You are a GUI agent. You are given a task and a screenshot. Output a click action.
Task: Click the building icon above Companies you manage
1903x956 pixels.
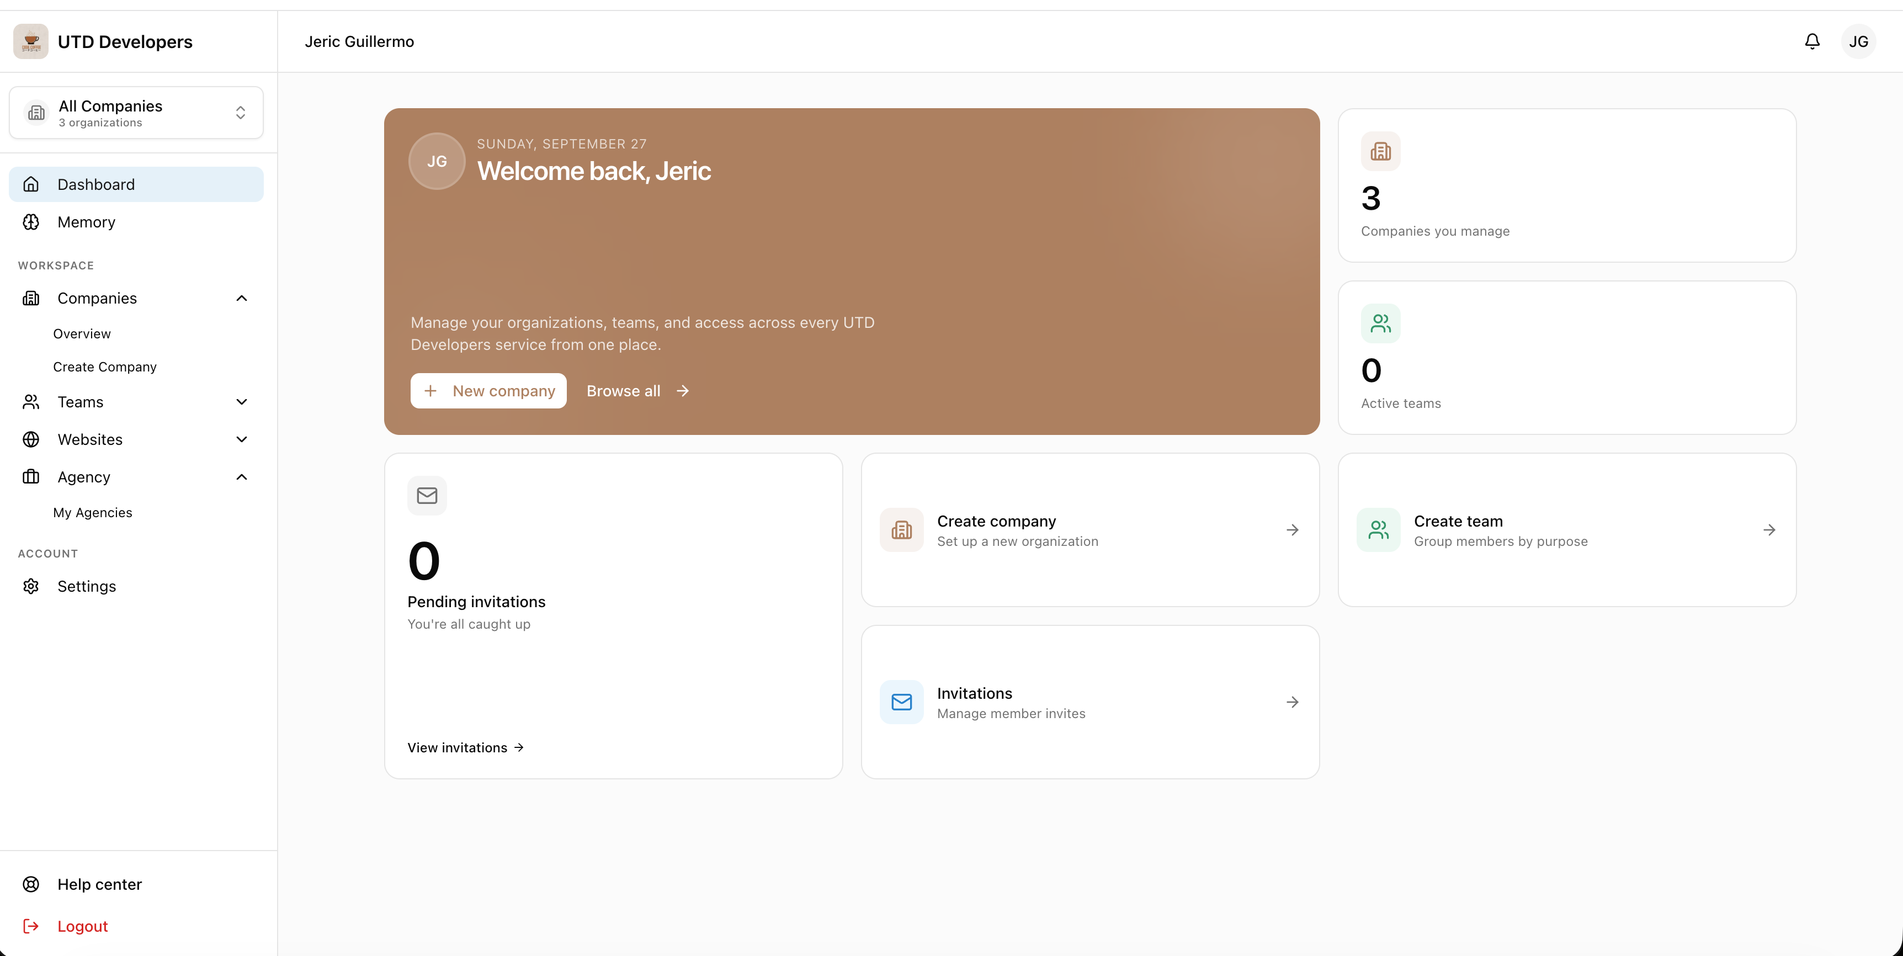coord(1381,151)
